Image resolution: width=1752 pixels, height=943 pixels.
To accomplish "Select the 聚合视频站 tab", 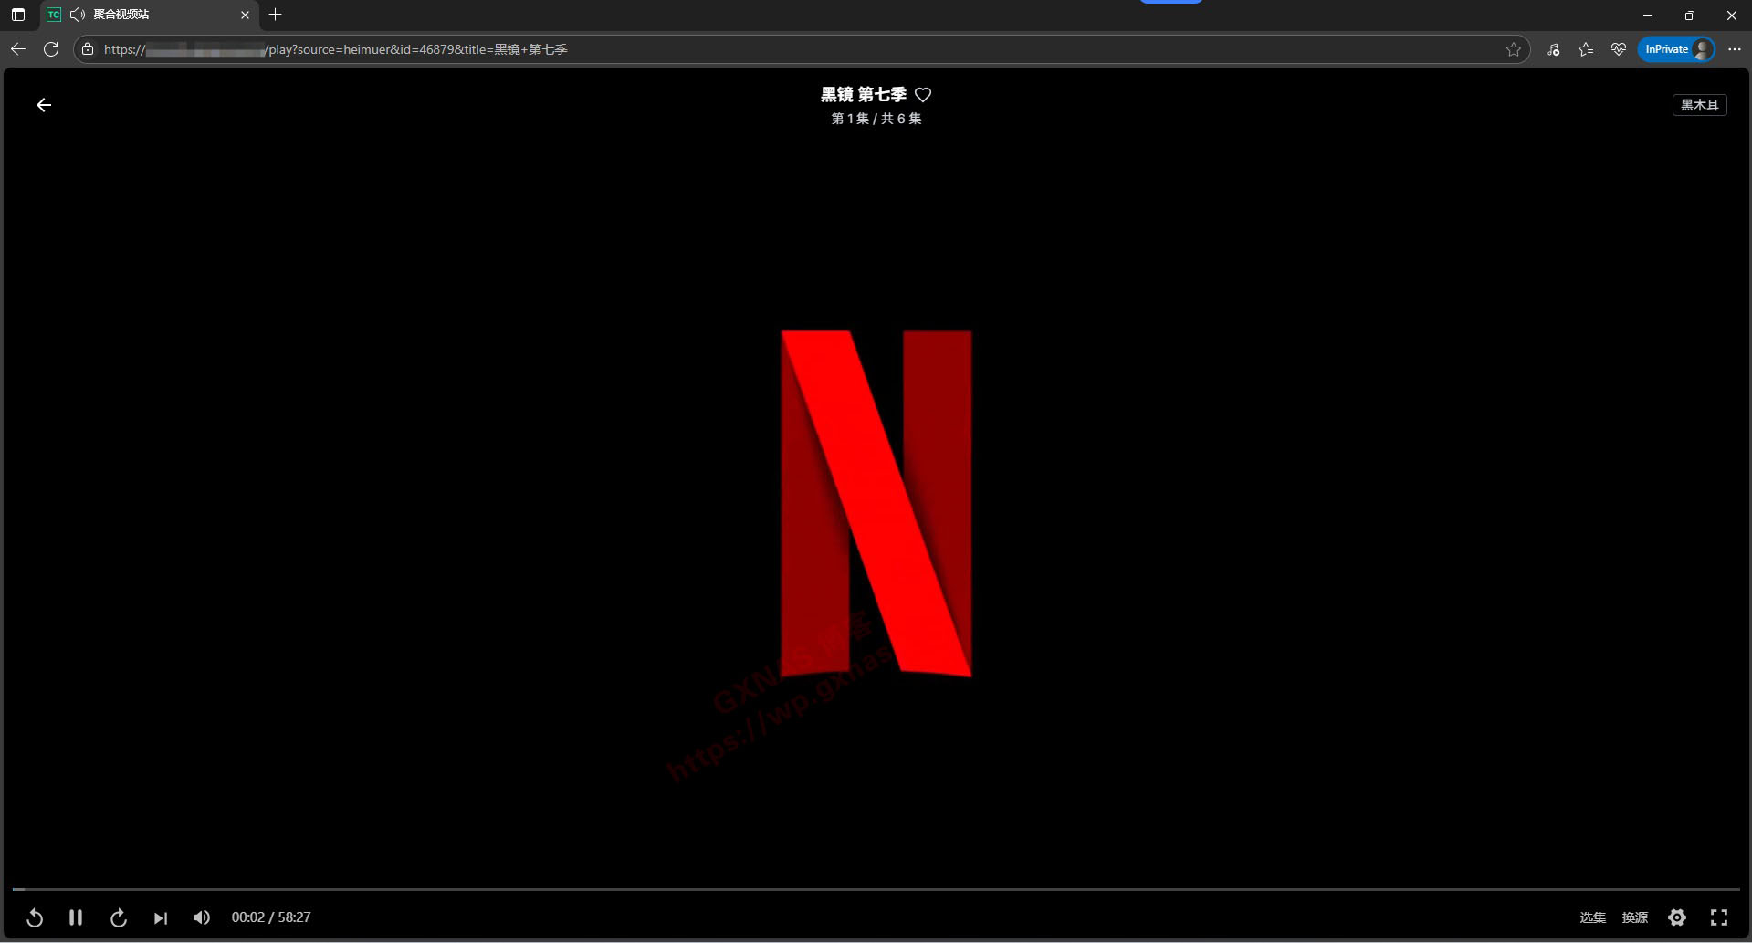I will pos(150,15).
